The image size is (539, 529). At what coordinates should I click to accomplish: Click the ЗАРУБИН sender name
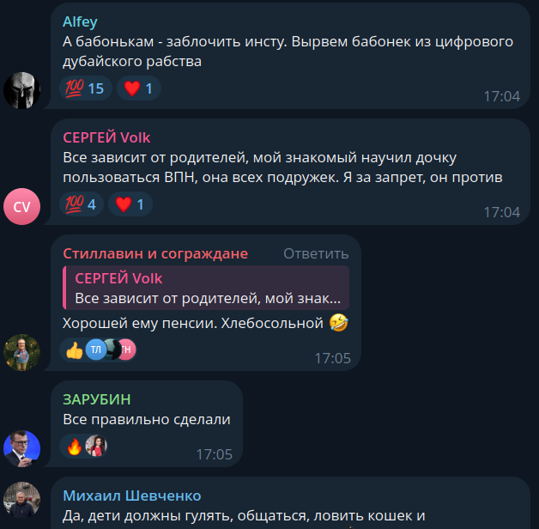click(x=97, y=399)
